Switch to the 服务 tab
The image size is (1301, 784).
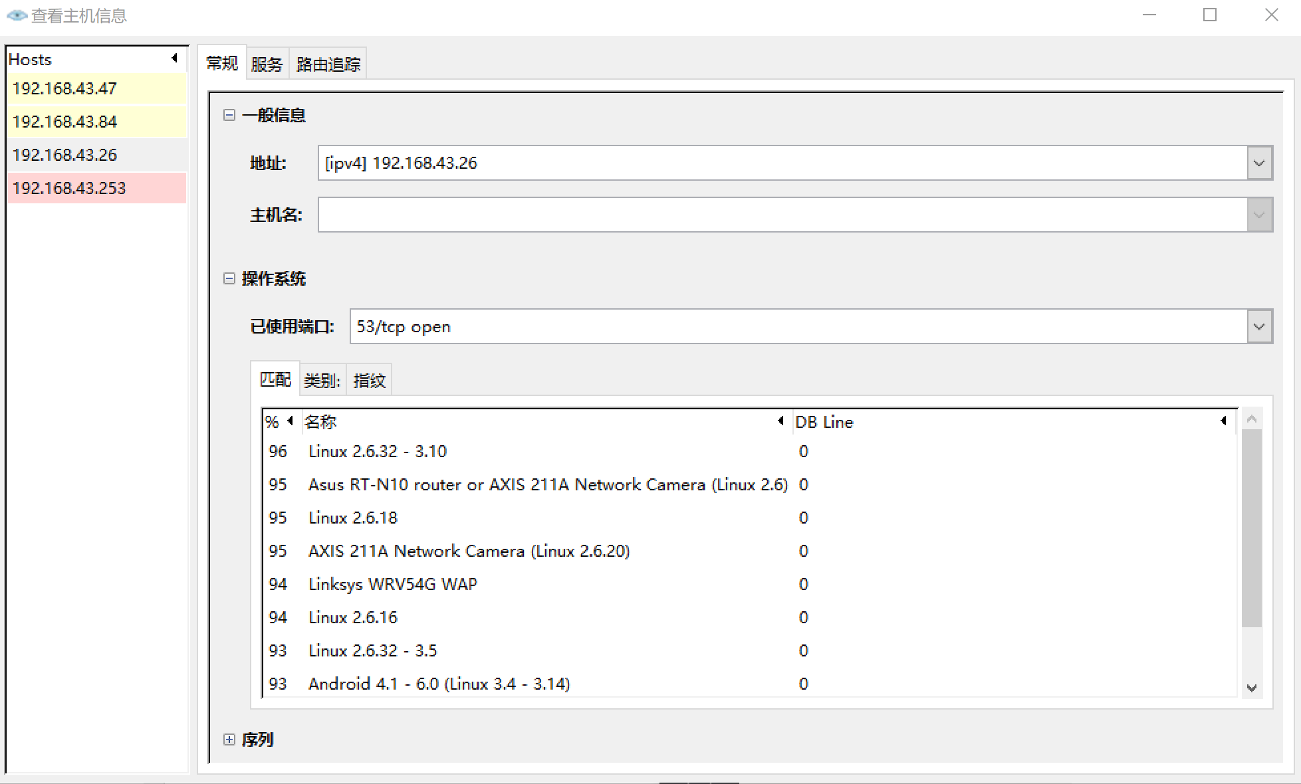pyautogui.click(x=267, y=64)
